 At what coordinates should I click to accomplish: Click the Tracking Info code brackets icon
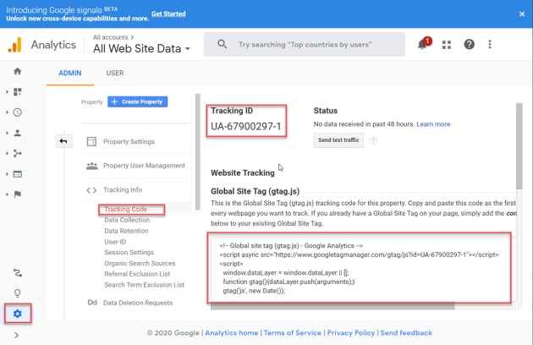click(x=91, y=190)
